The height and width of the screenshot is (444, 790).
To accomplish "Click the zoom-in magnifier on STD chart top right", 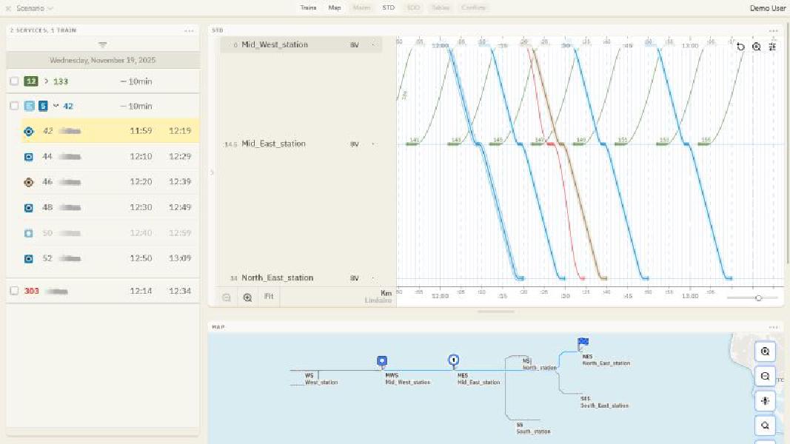I will click(x=756, y=47).
